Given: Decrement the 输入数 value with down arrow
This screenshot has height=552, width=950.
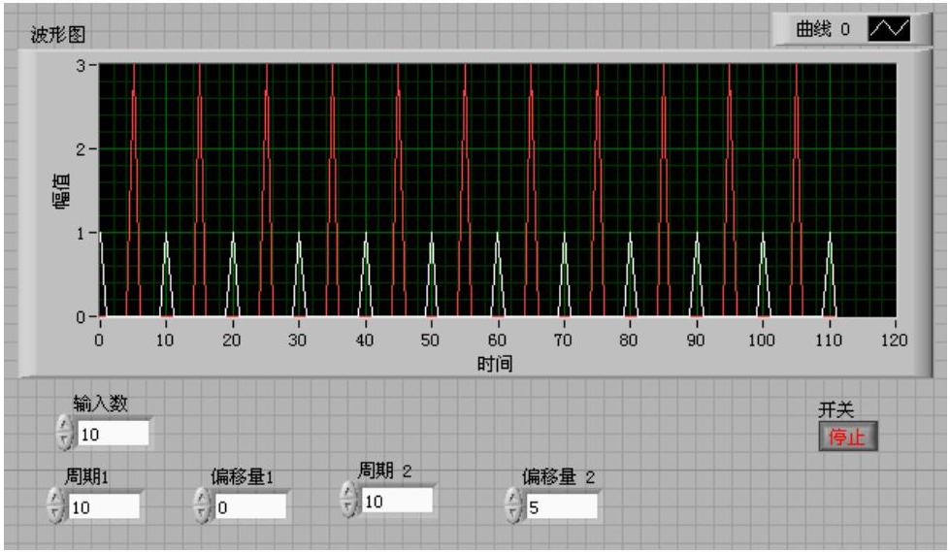Looking at the screenshot, I should (64, 441).
